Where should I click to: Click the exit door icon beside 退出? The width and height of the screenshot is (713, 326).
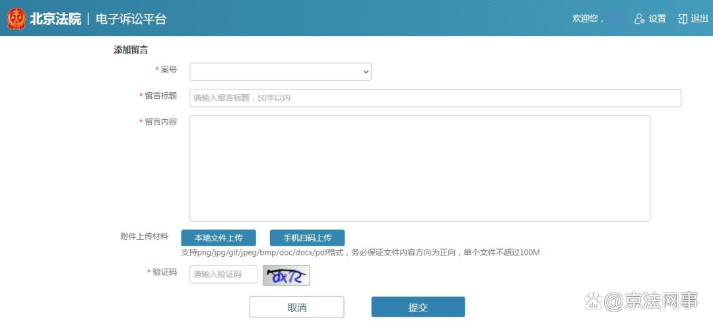(x=682, y=18)
